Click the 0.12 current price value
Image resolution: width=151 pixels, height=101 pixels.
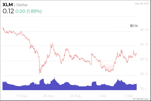[8, 11]
